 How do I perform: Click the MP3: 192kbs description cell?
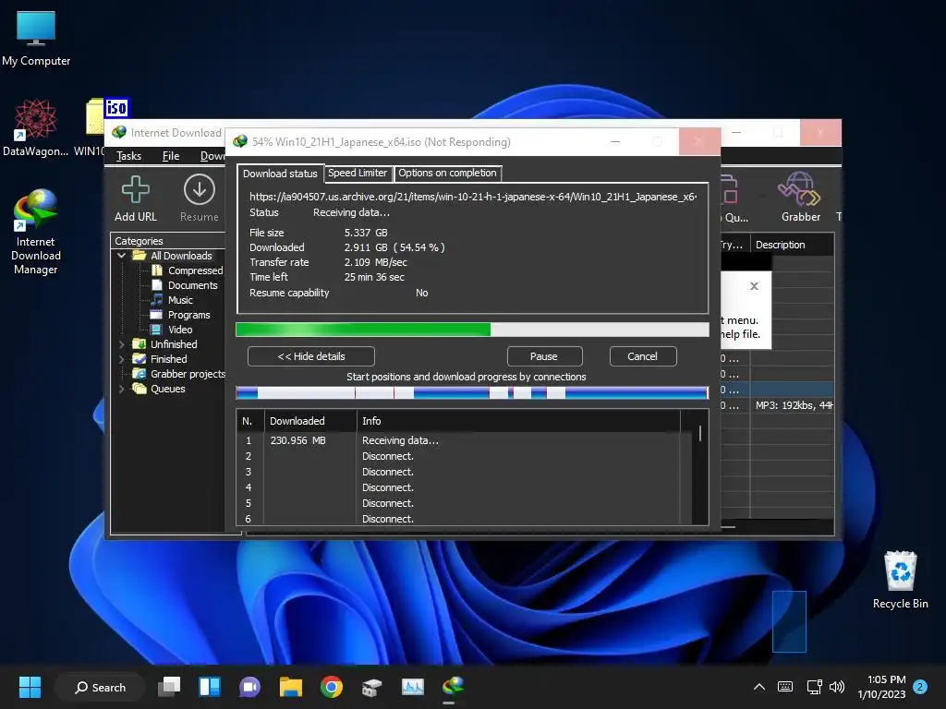792,405
